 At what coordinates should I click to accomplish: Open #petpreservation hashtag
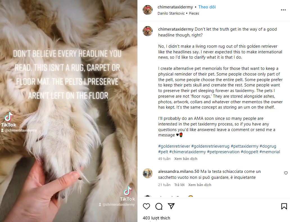[x=223, y=152]
